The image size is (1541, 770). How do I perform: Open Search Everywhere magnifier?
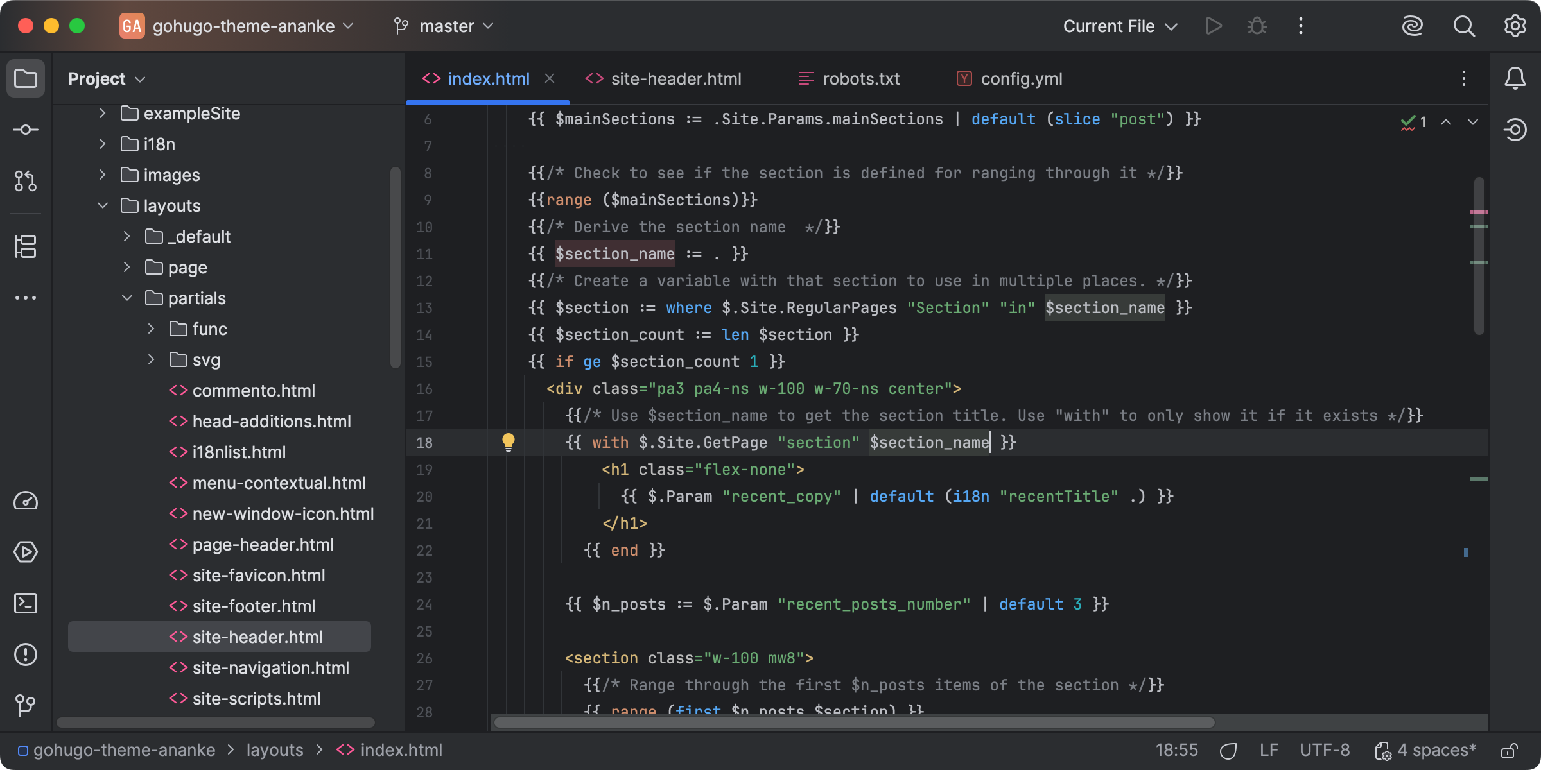1464,26
